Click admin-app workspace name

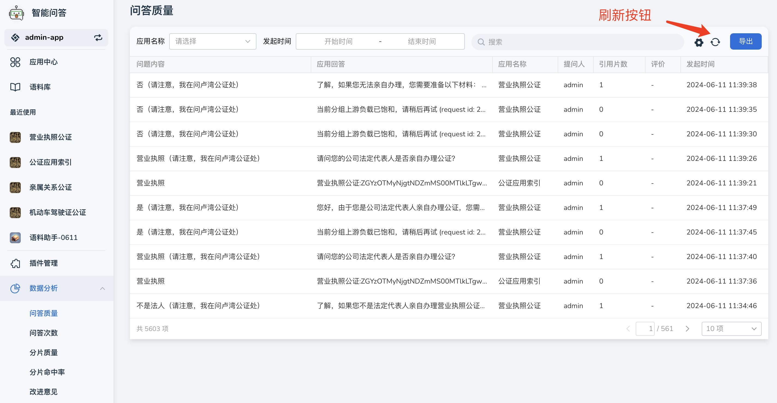[44, 37]
